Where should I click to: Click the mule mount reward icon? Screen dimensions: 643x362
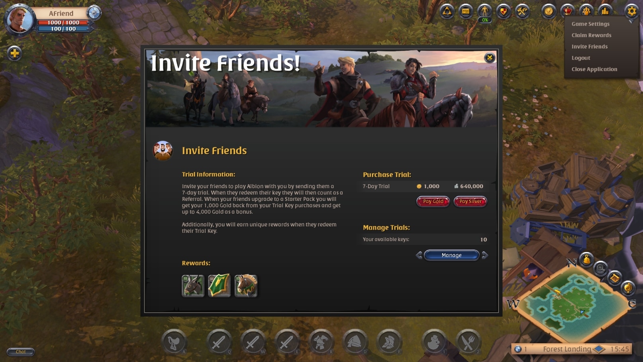click(193, 285)
